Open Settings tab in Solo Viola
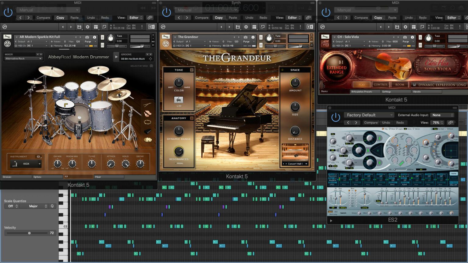 pos(396,92)
